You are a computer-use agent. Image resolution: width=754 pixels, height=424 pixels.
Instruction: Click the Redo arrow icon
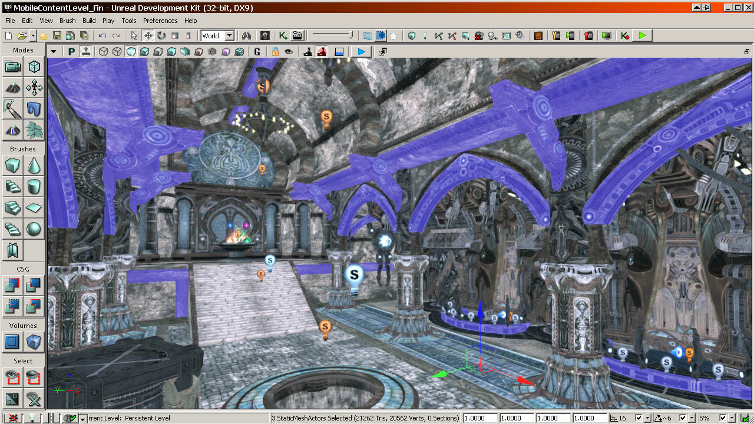pos(116,36)
